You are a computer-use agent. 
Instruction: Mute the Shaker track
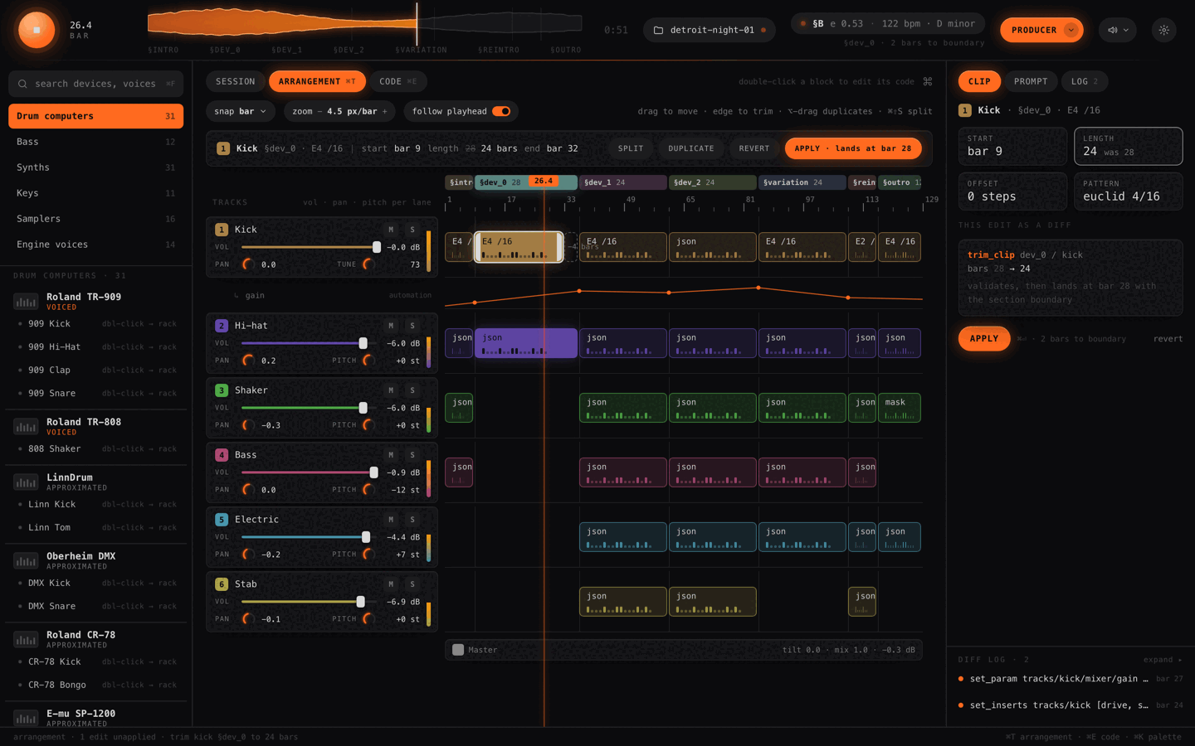pos(391,390)
